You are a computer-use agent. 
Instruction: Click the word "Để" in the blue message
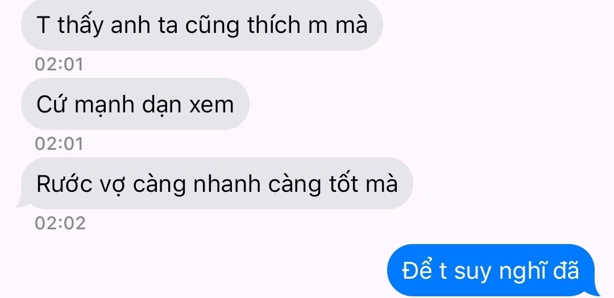[x=417, y=270]
